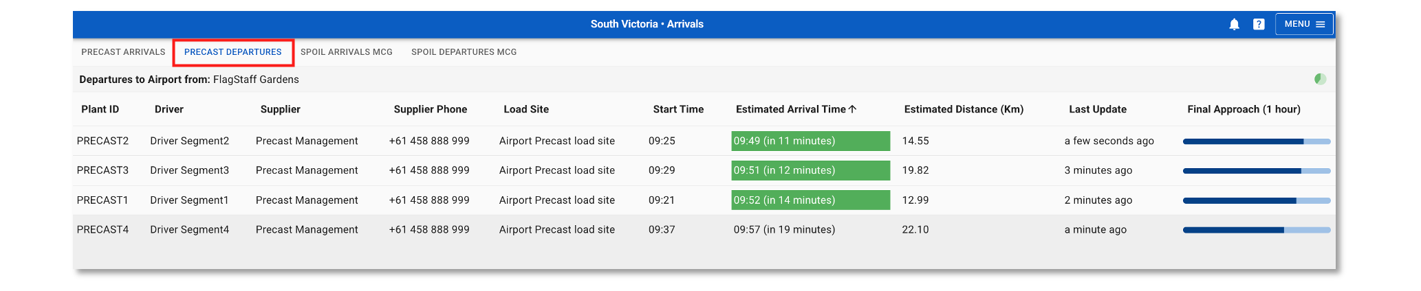Click the green 09:52 arrival time cell
Image resolution: width=1421 pixels, height=291 pixels.
tap(810, 200)
